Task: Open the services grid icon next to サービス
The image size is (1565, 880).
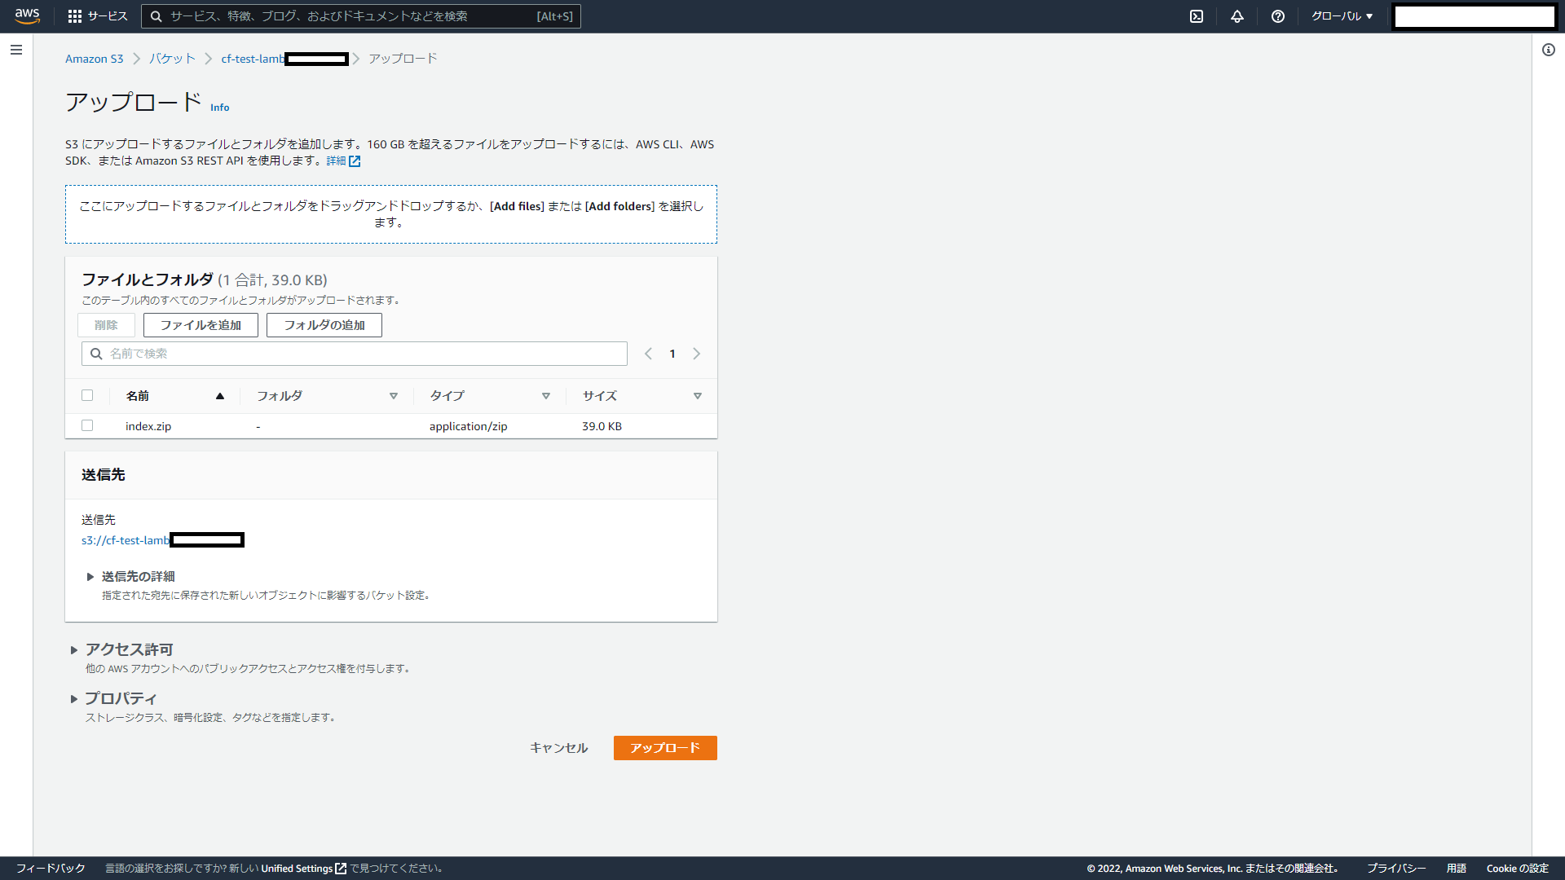Action: tap(74, 16)
